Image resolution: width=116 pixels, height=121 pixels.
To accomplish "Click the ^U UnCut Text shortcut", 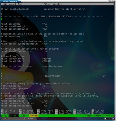I will [82, 113].
